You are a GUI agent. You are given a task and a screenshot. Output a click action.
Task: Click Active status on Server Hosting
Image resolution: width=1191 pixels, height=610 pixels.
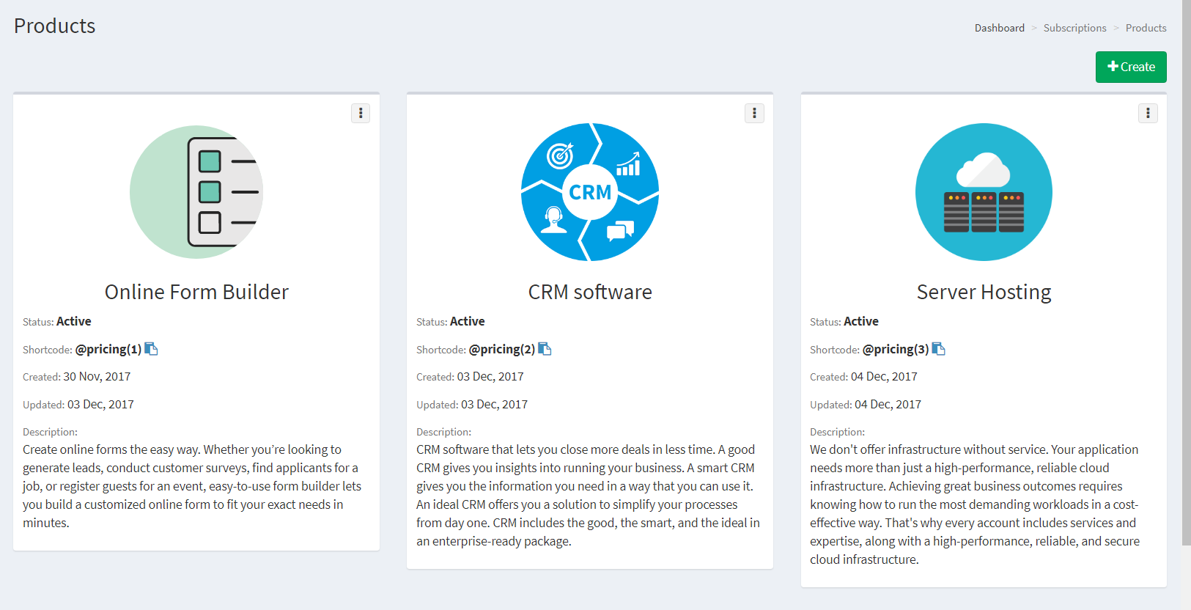tap(861, 321)
